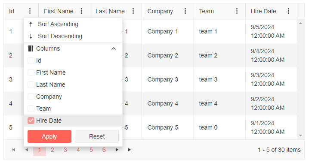Viewport: 315px width, 166px height.
Task: Check the First Name column checkbox
Action: coord(31,72)
